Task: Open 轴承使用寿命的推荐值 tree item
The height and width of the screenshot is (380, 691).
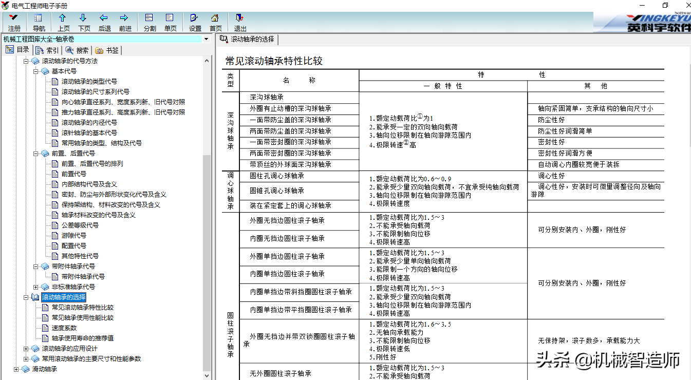Action: coord(83,338)
